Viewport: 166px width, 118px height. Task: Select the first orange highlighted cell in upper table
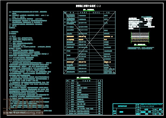[x=71, y=36]
